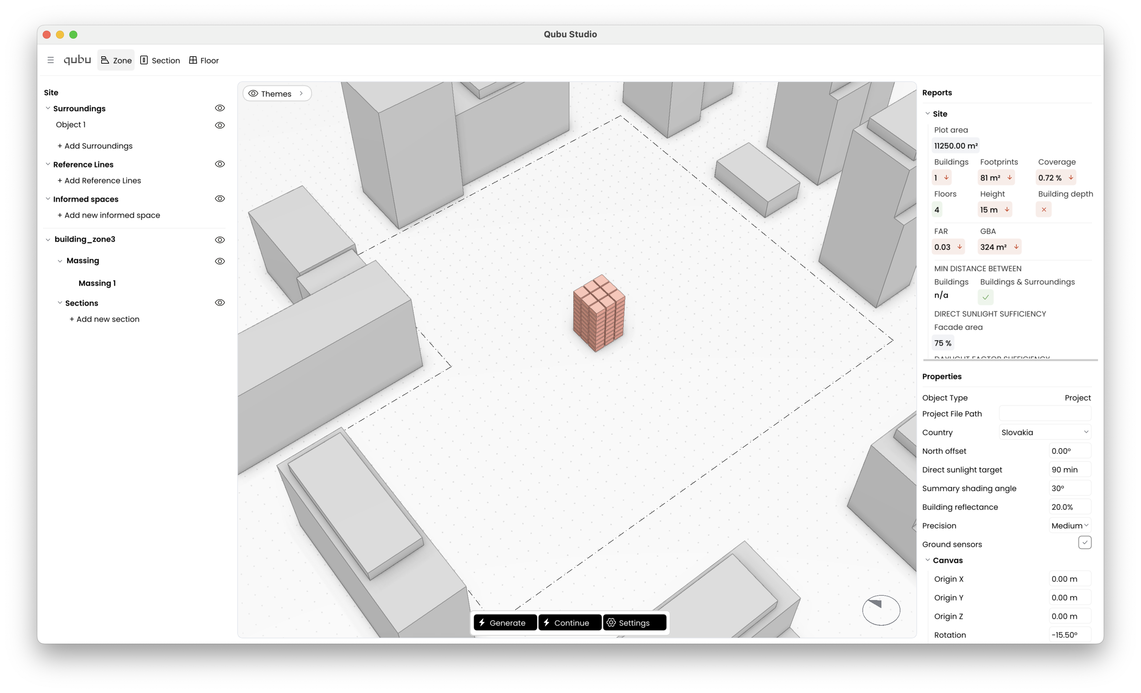
Task: Click the FAR down-arrow indicator
Action: [959, 247]
